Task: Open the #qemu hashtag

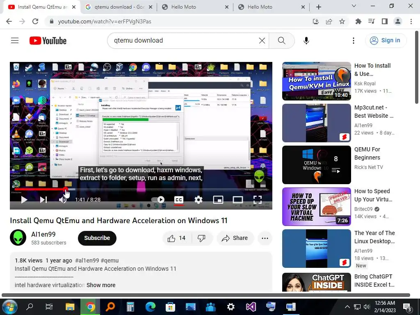Action: pos(110,260)
